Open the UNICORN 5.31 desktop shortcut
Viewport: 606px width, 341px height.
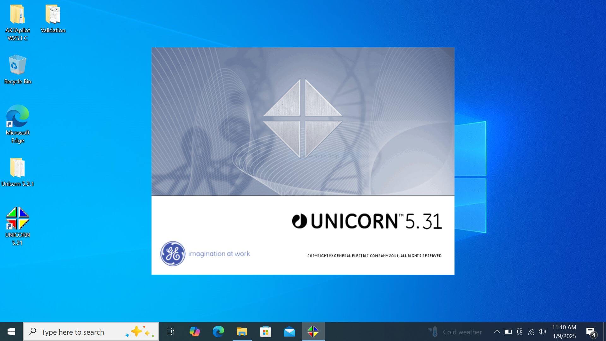[18, 218]
